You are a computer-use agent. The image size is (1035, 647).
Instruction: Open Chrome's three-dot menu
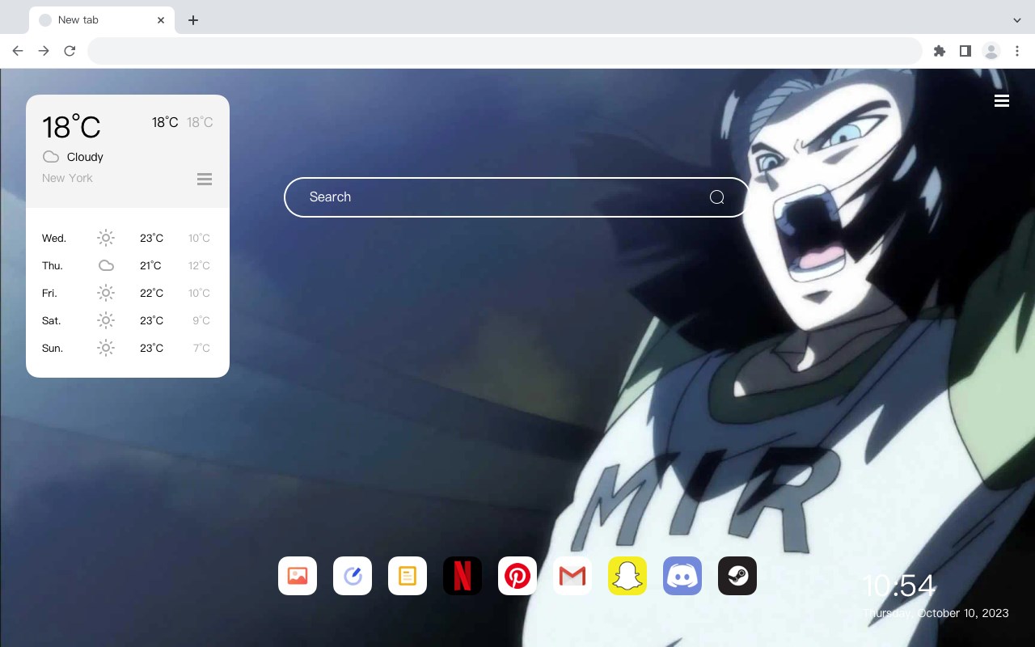(1017, 51)
